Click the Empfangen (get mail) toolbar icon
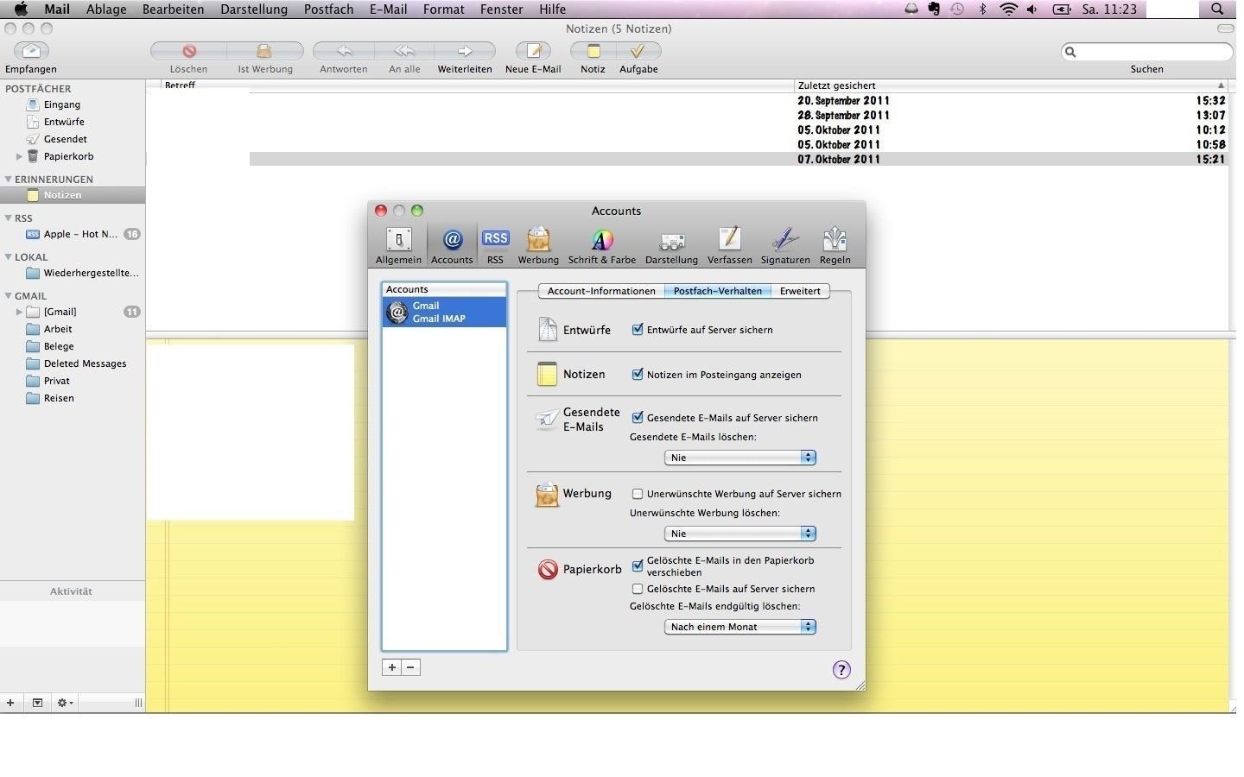 pos(31,51)
